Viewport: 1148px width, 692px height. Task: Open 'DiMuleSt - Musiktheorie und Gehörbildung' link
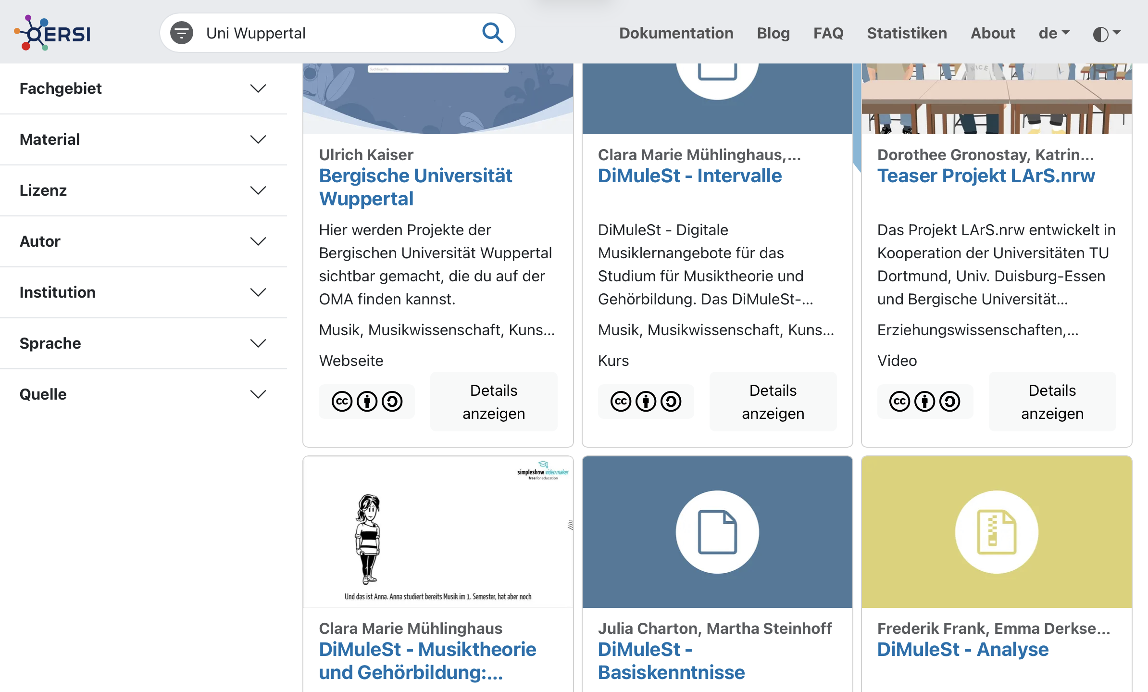point(427,661)
